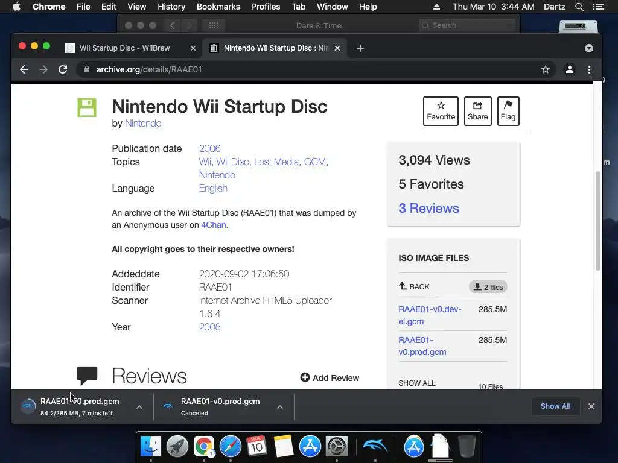Click the green floppy disk software icon
The image size is (618, 463).
point(87,107)
